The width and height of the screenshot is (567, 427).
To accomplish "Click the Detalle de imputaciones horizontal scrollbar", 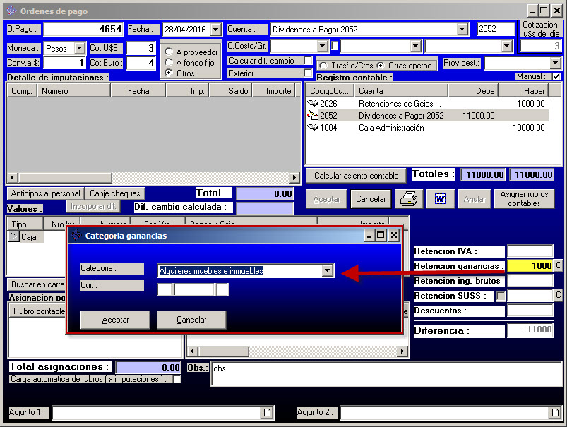I will point(153,177).
